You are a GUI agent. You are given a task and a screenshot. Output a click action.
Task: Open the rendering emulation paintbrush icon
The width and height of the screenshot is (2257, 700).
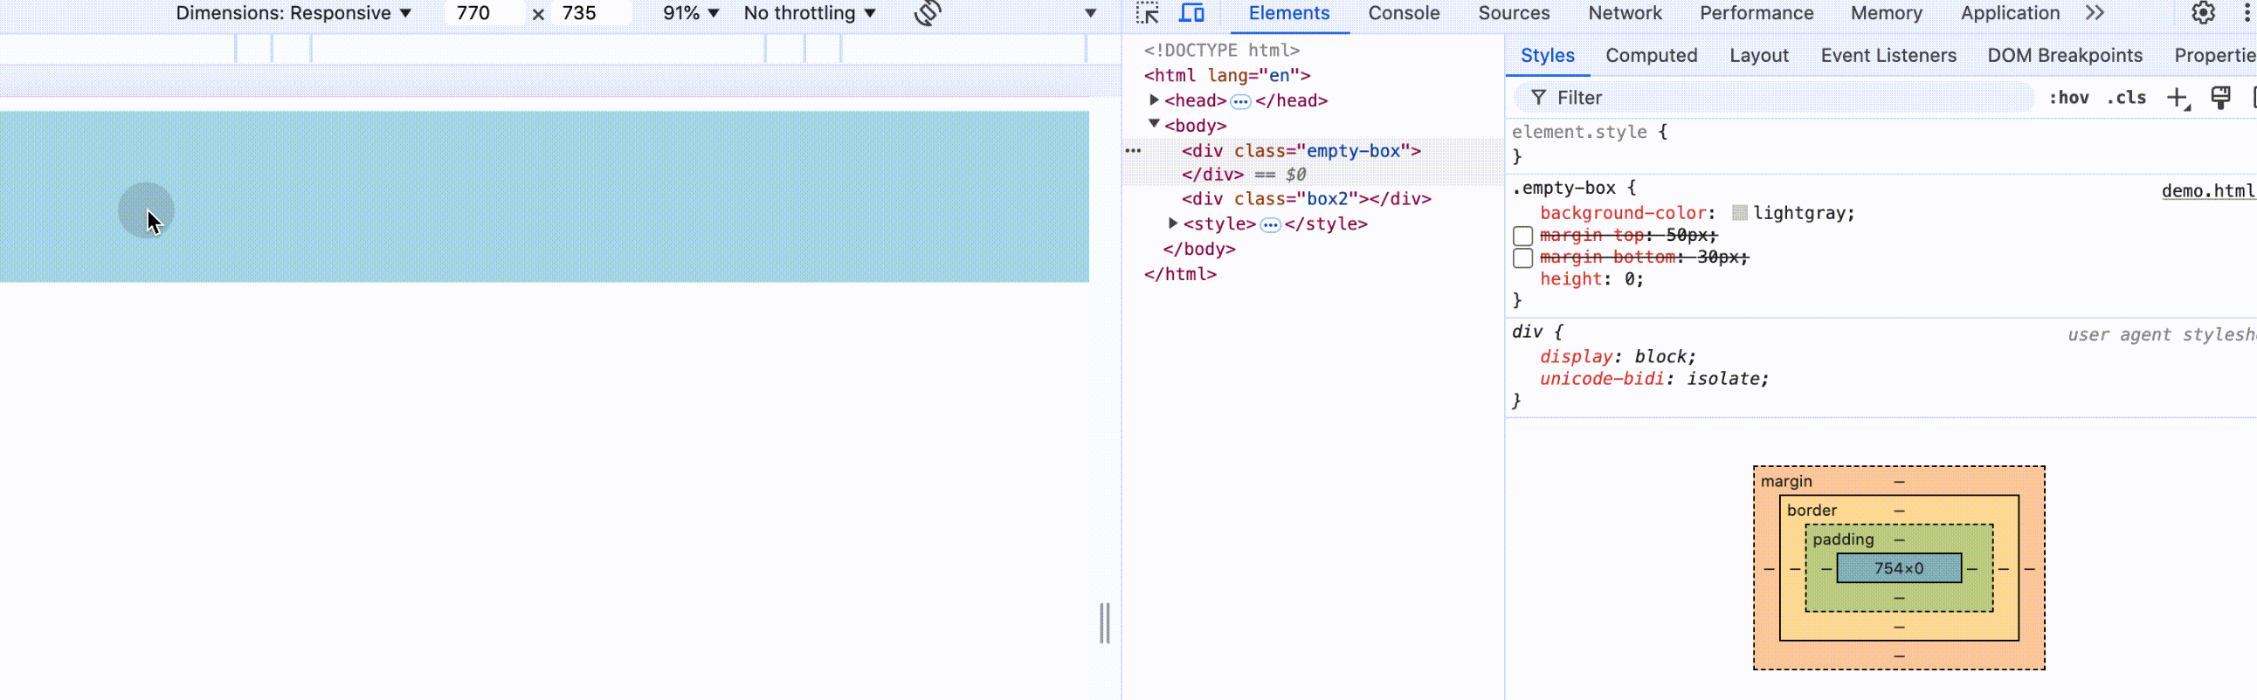tap(2220, 98)
